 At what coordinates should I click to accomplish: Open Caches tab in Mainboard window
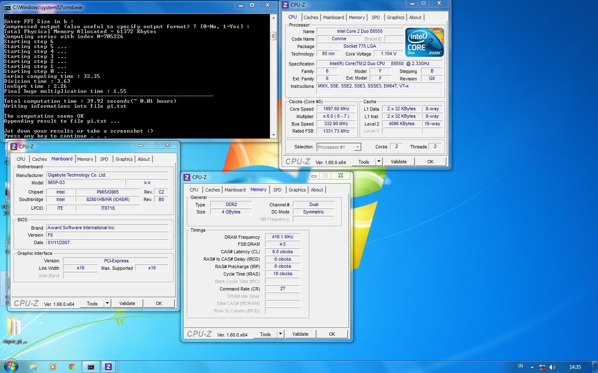[x=39, y=159]
